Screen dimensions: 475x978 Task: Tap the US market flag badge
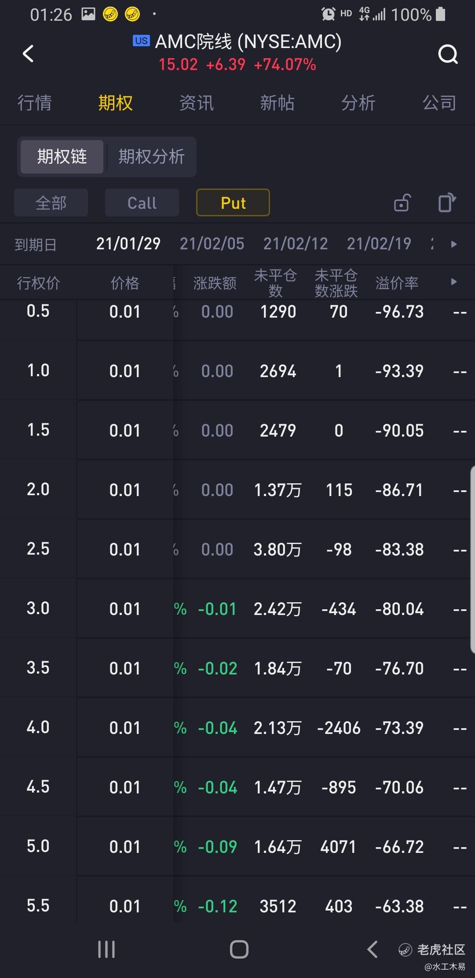point(141,41)
